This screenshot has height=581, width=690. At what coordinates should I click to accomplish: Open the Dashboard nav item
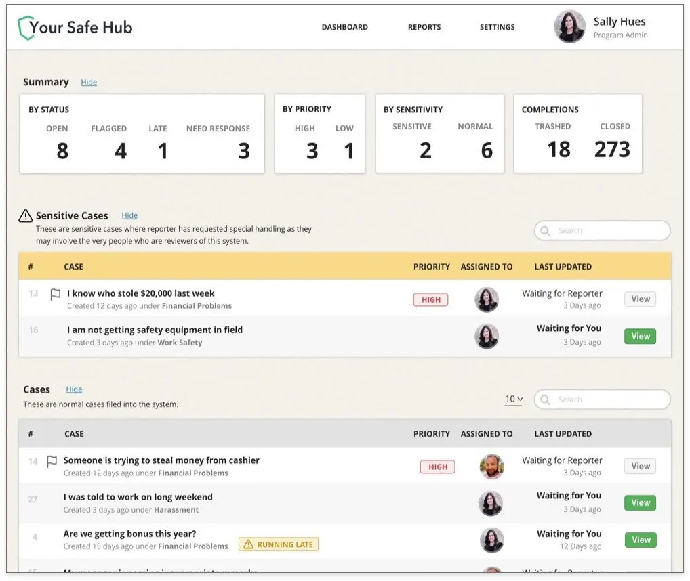(344, 28)
